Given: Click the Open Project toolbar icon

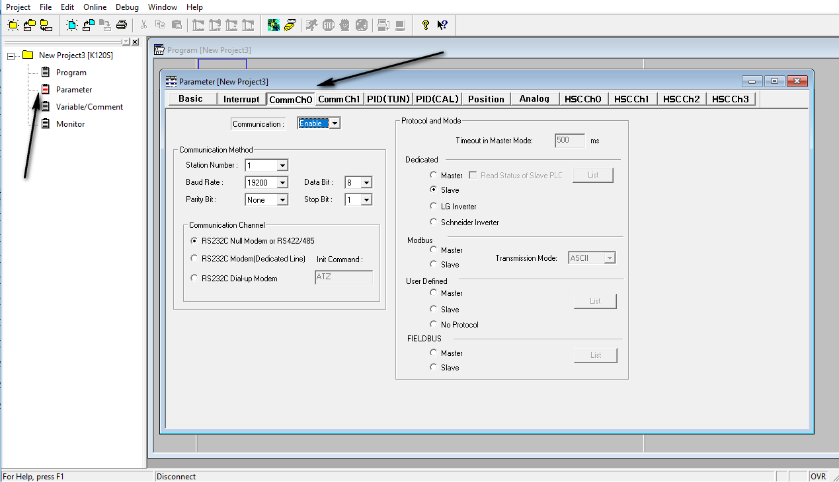Looking at the screenshot, I should (29, 25).
